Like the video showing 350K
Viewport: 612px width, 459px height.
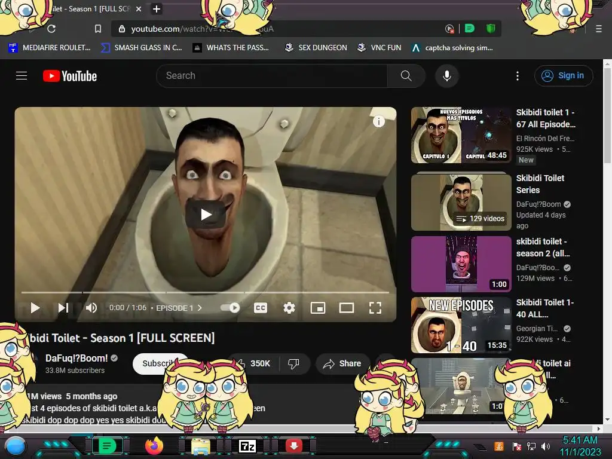click(255, 363)
